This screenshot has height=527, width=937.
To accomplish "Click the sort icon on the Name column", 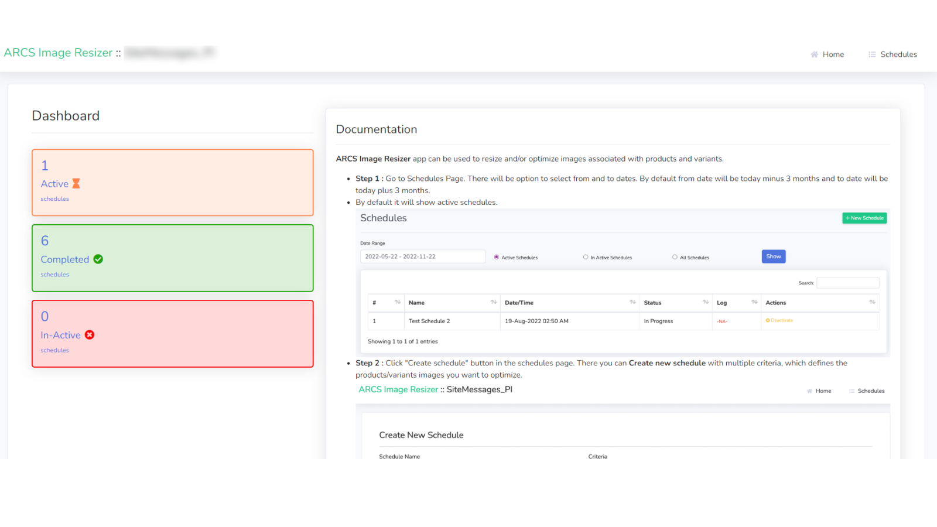I will pos(494,302).
